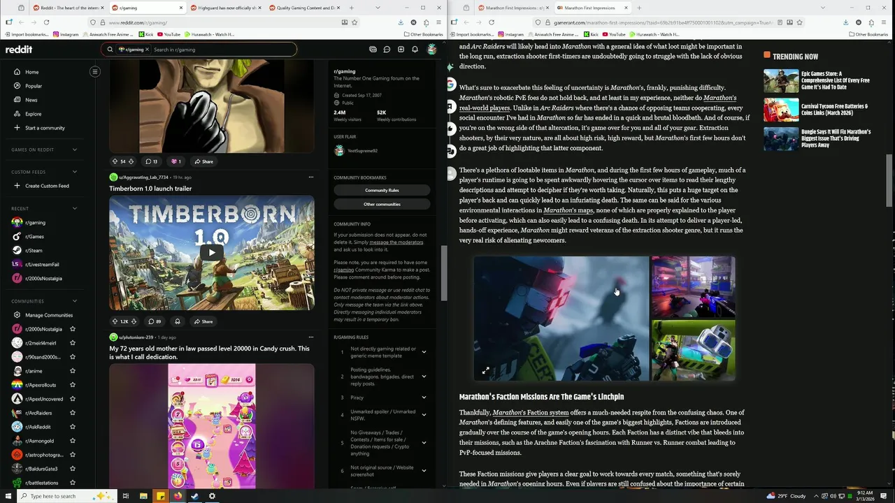
Task: Open overflow menu on Timberborn post
Action: pos(311,177)
